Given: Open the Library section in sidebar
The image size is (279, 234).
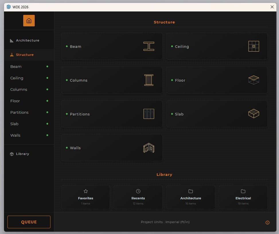Looking at the screenshot, I should click(29, 154).
